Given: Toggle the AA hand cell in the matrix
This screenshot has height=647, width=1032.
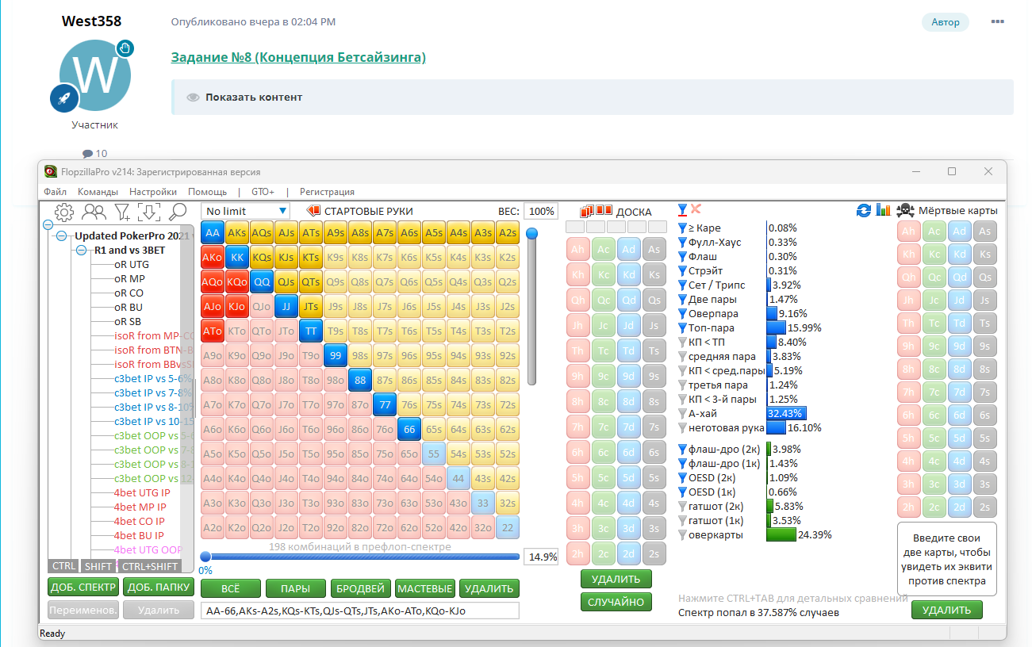Looking at the screenshot, I should tap(213, 233).
